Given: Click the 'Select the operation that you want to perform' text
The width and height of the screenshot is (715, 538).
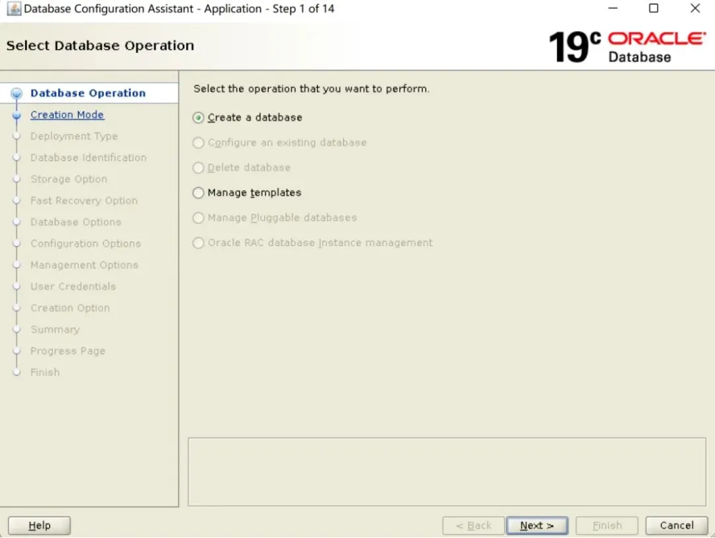Looking at the screenshot, I should tap(311, 89).
